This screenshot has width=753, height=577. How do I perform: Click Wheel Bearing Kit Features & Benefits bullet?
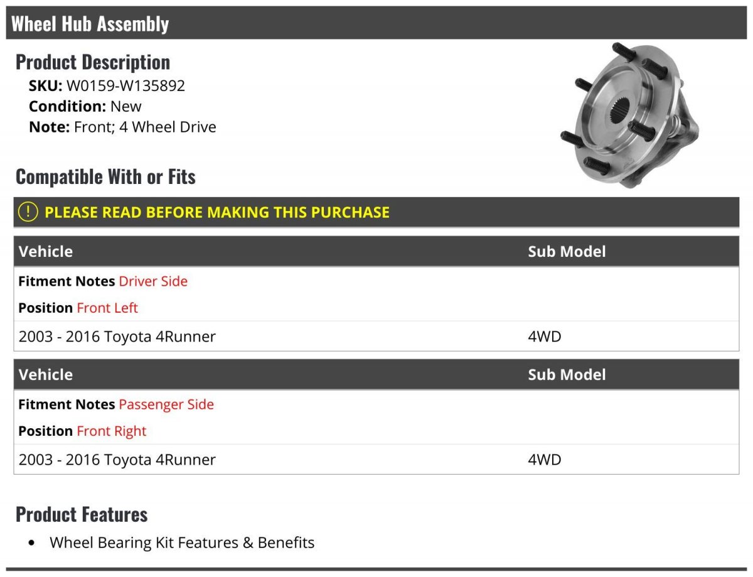coord(182,542)
